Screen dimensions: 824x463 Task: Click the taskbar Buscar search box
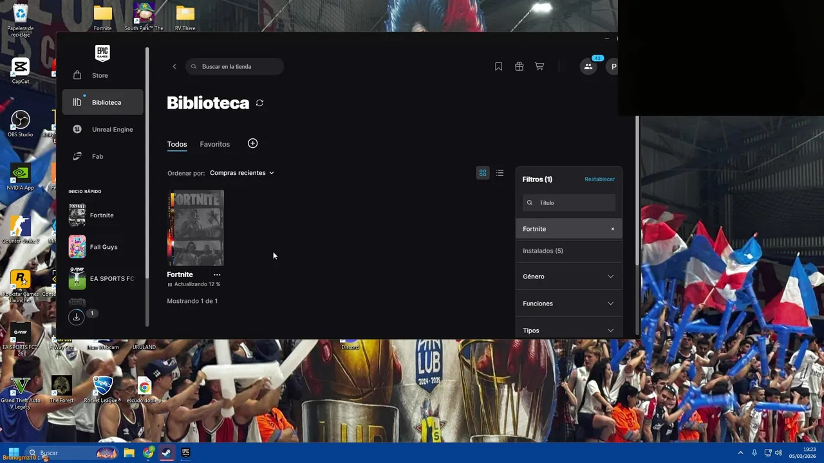(72, 453)
